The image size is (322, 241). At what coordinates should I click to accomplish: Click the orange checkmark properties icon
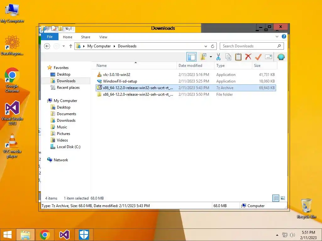[x=258, y=57]
